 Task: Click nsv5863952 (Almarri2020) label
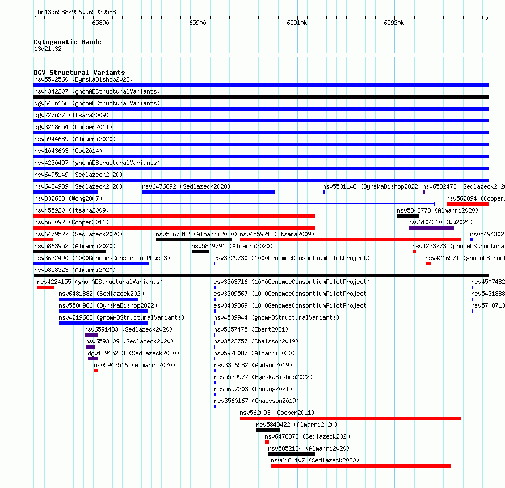coord(75,246)
